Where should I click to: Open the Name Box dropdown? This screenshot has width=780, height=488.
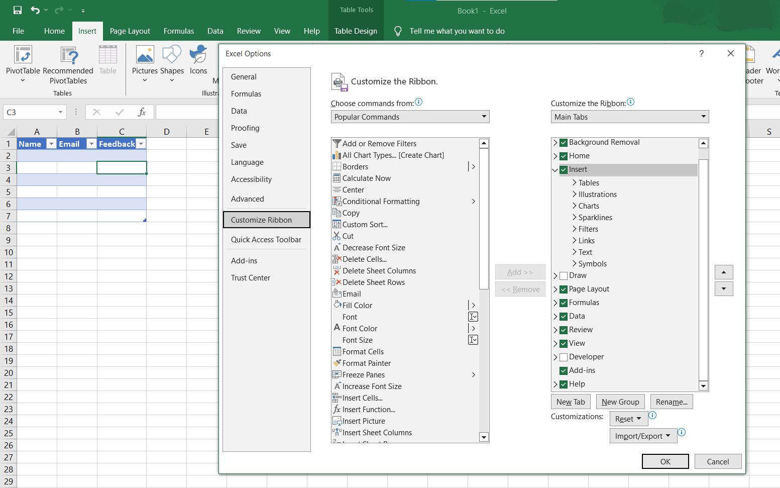(x=60, y=112)
